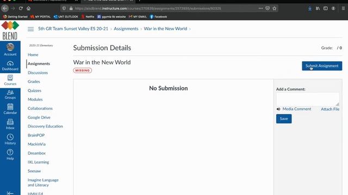Open Seesaw in course menu
348x195 pixels.
(x=34, y=171)
